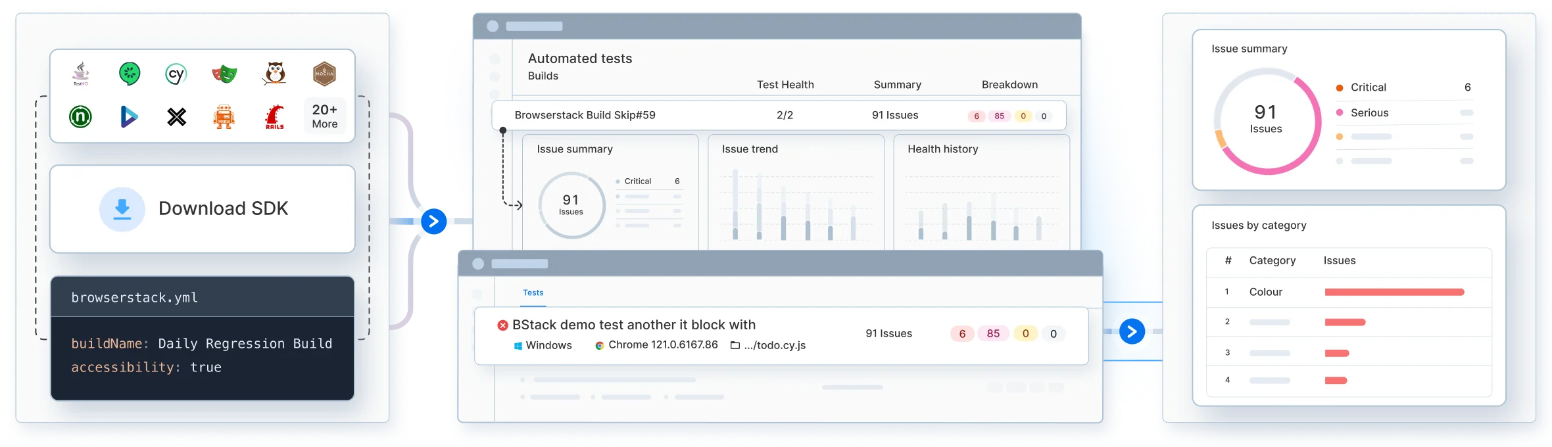Click the "Issue trend" card title
Image resolution: width=1552 pixels, height=447 pixels.
(750, 149)
